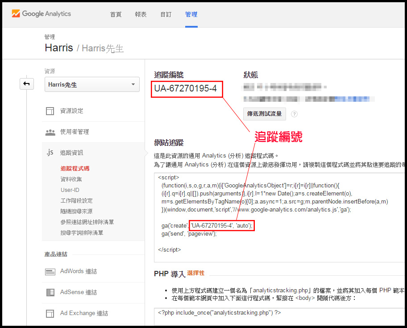The width and height of the screenshot is (407, 328).
Task: Open the 首頁 tab
Action: click(x=116, y=15)
